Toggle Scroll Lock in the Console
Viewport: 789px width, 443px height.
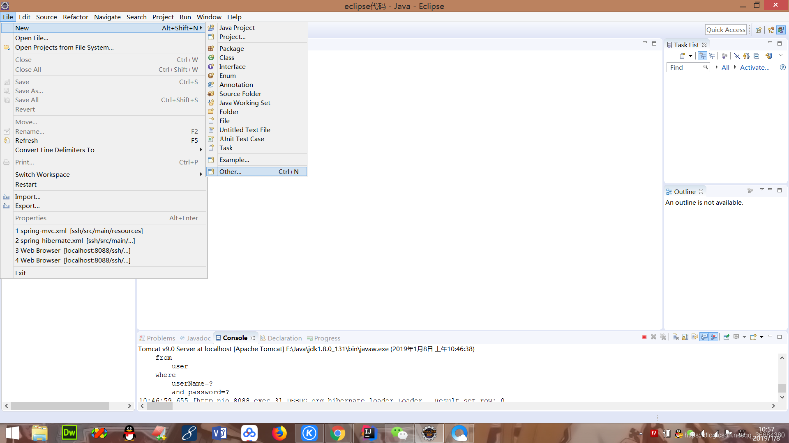685,337
